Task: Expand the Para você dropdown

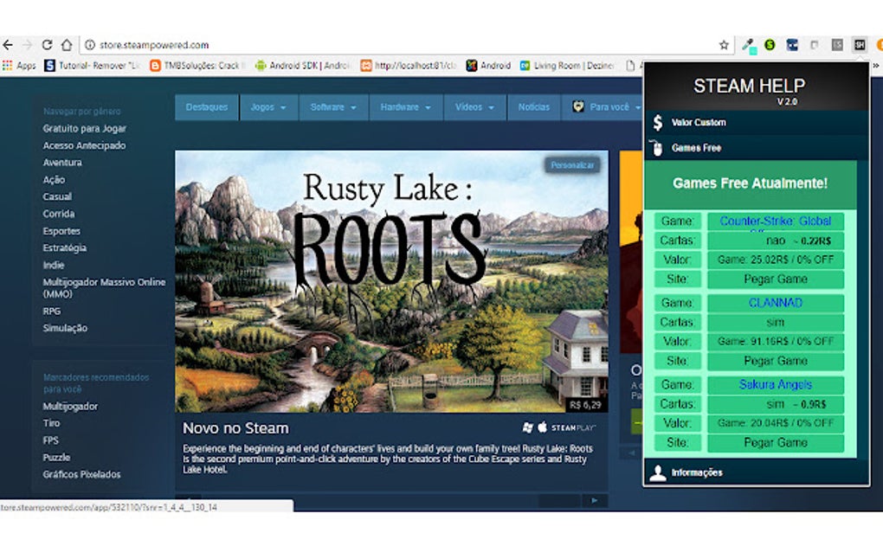Action: (x=603, y=107)
